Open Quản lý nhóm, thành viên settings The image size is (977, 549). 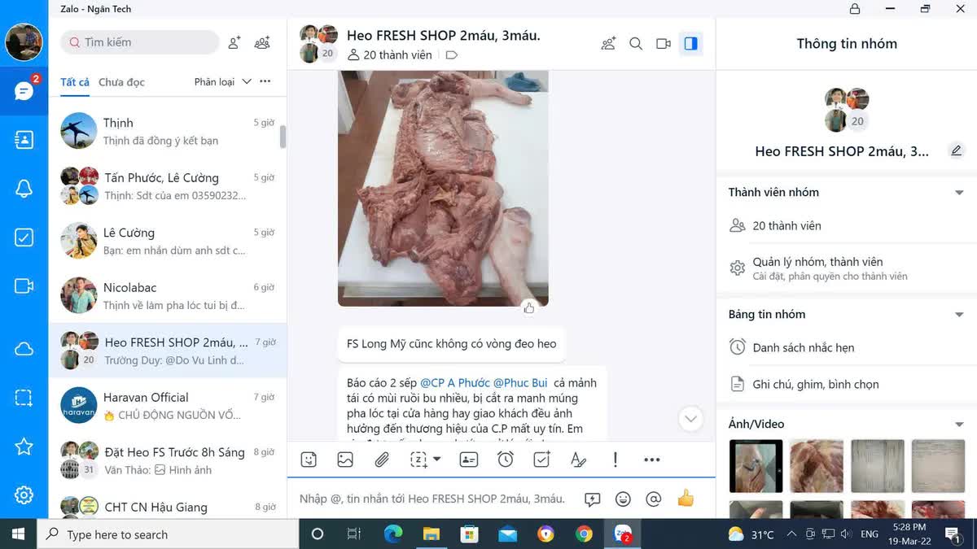tap(817, 268)
